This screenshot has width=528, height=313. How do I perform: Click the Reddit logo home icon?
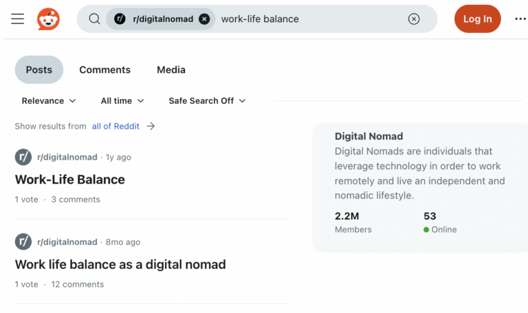[x=48, y=19]
